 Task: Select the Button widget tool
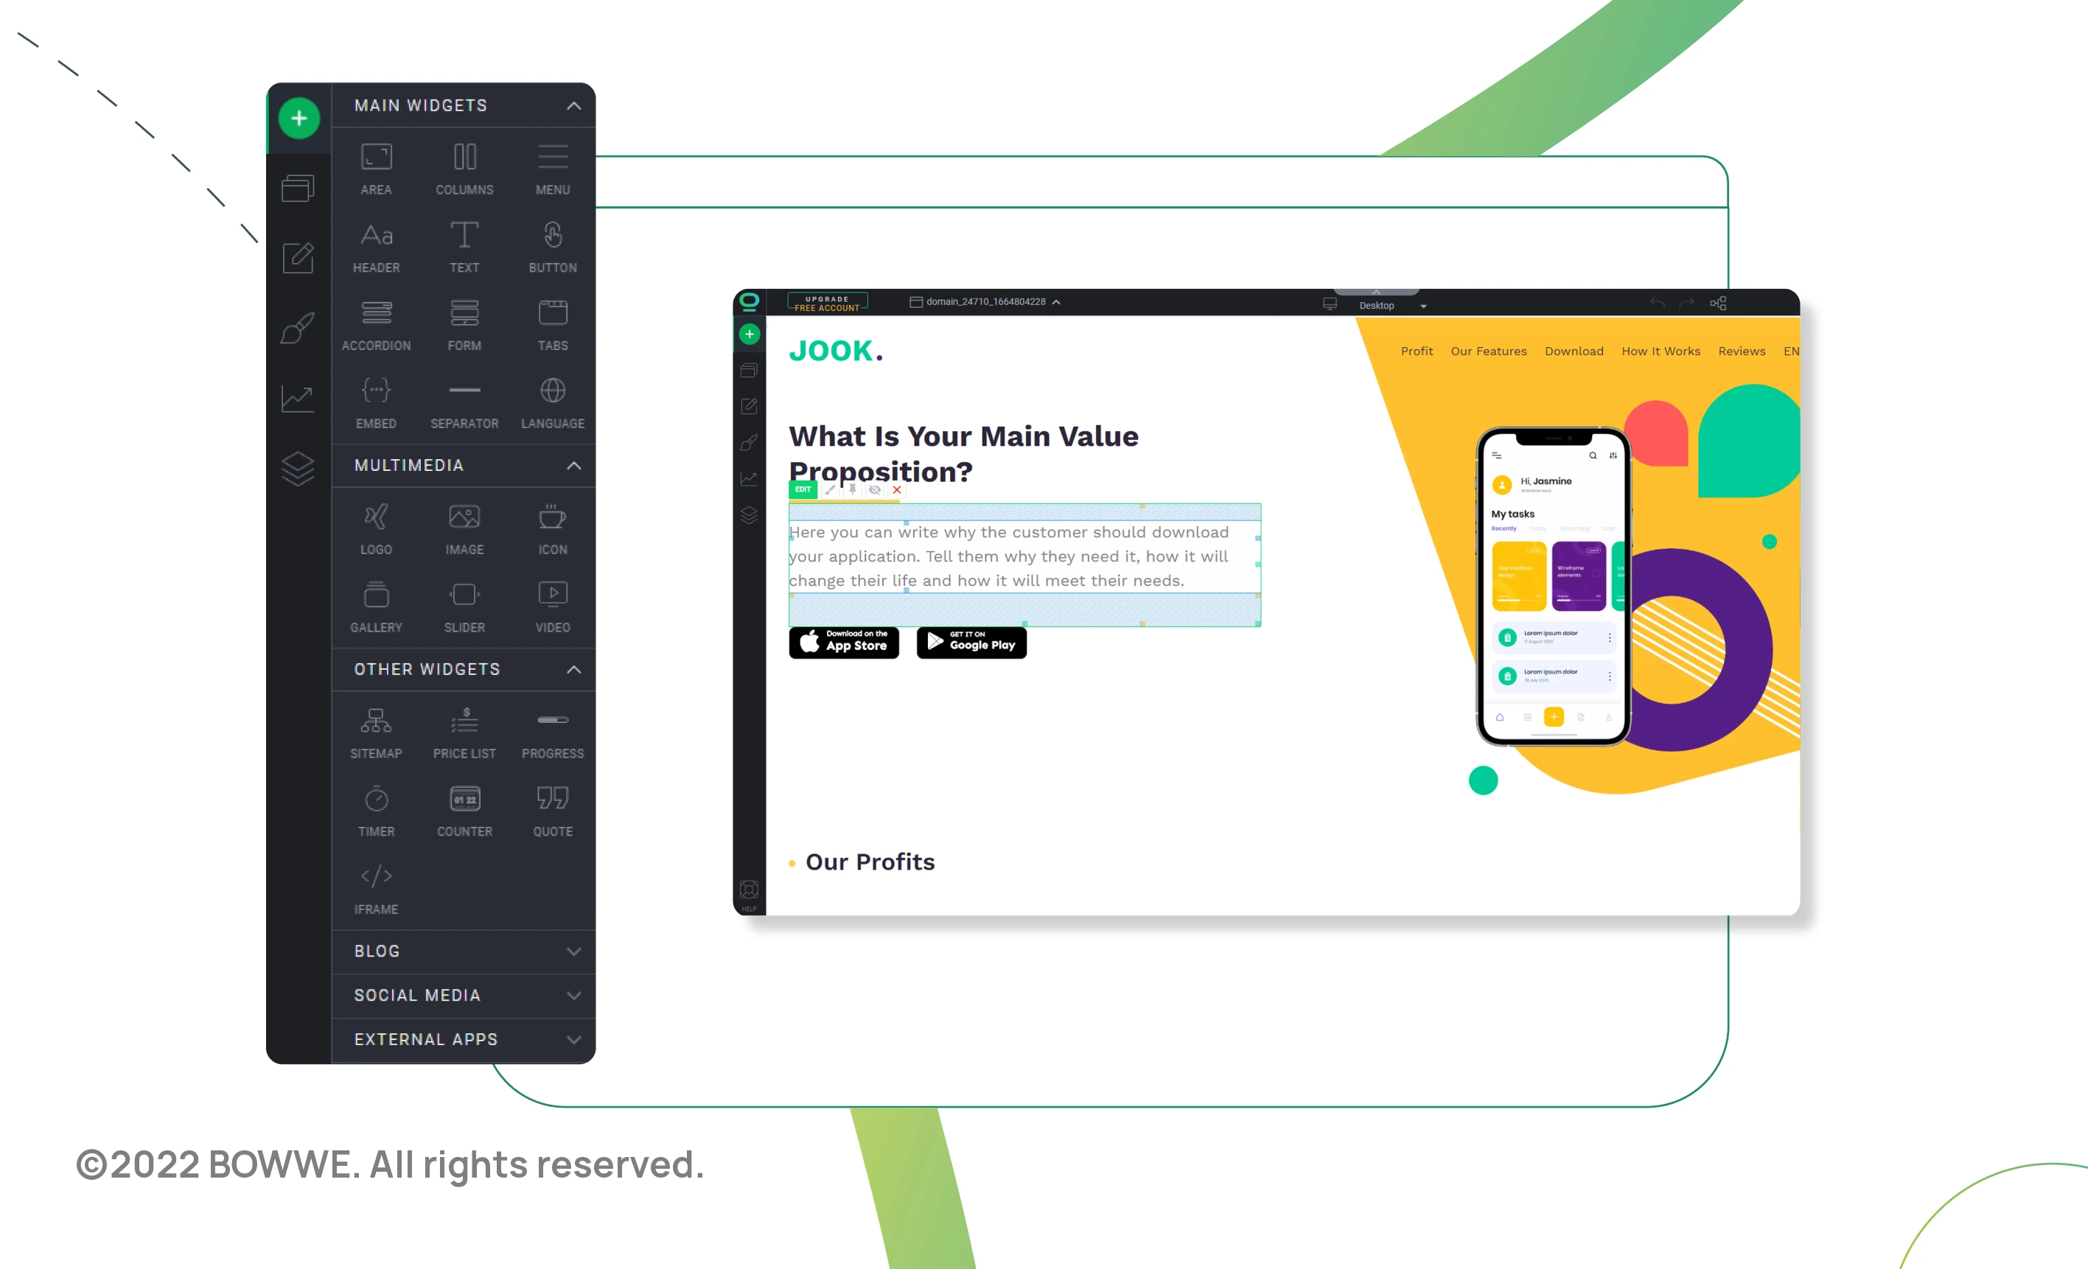[x=551, y=245]
